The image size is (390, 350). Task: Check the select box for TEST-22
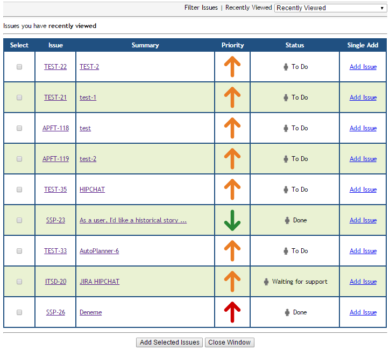[x=19, y=67]
